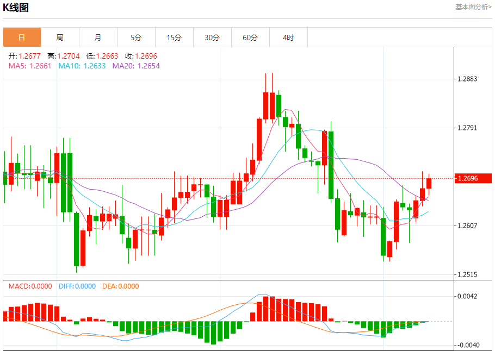Open the 4时 interval tab
Screen dimensions: 495x351
(x=288, y=37)
